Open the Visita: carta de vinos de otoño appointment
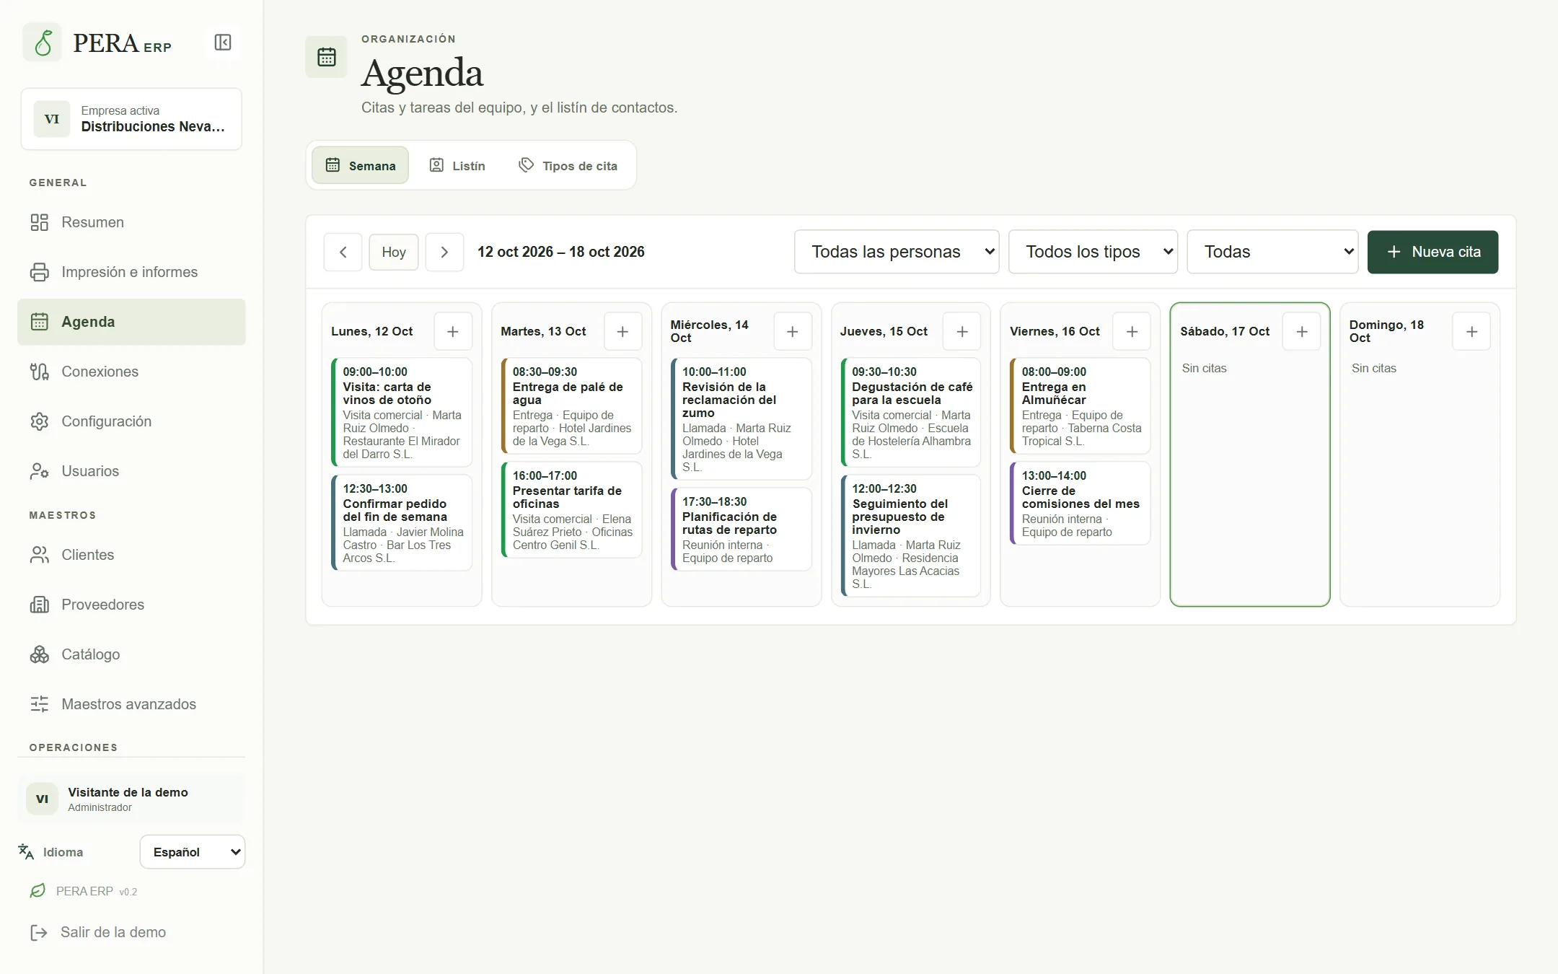The width and height of the screenshot is (1558, 974). point(402,412)
